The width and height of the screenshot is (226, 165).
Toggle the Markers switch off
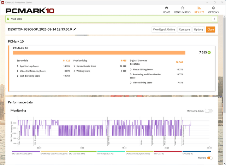tap(210, 158)
